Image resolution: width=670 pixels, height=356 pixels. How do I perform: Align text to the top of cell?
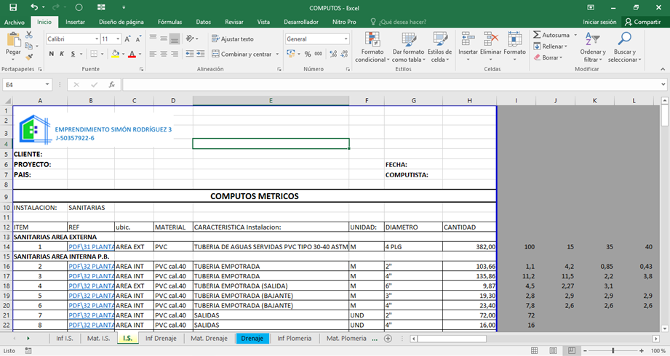pyautogui.click(x=153, y=39)
